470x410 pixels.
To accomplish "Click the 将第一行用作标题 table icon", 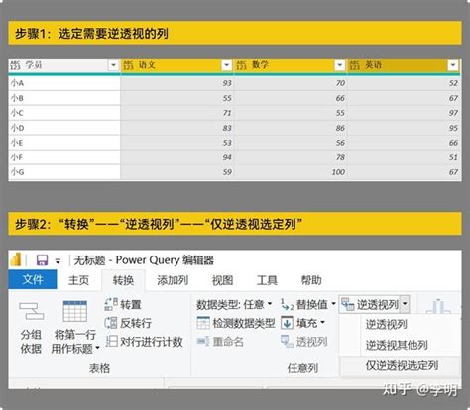I will [x=75, y=311].
